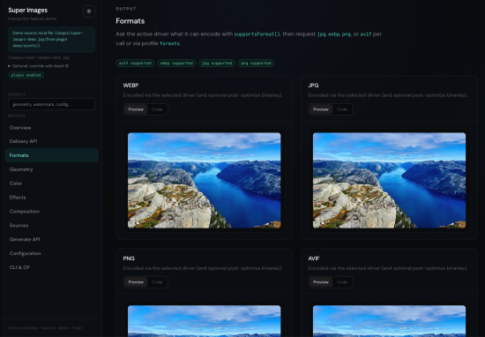The width and height of the screenshot is (485, 337).
Task: Select Preview tab in AVIF card
Action: click(x=321, y=282)
